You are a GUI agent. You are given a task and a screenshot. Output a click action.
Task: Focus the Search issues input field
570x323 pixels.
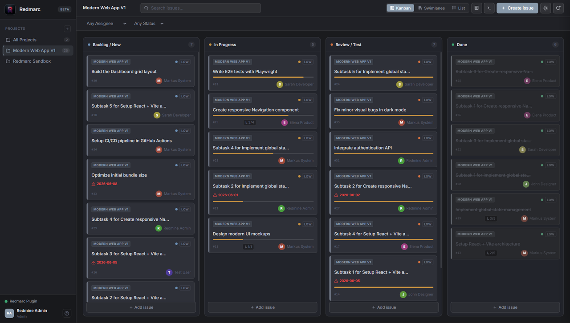point(201,8)
